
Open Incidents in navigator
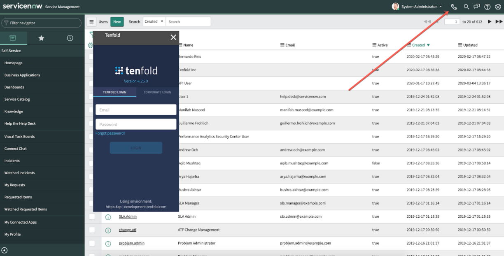(12, 161)
